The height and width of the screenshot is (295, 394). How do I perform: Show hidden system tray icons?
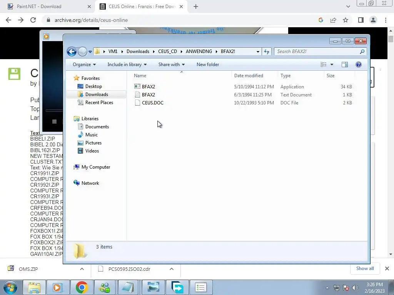pos(327,288)
